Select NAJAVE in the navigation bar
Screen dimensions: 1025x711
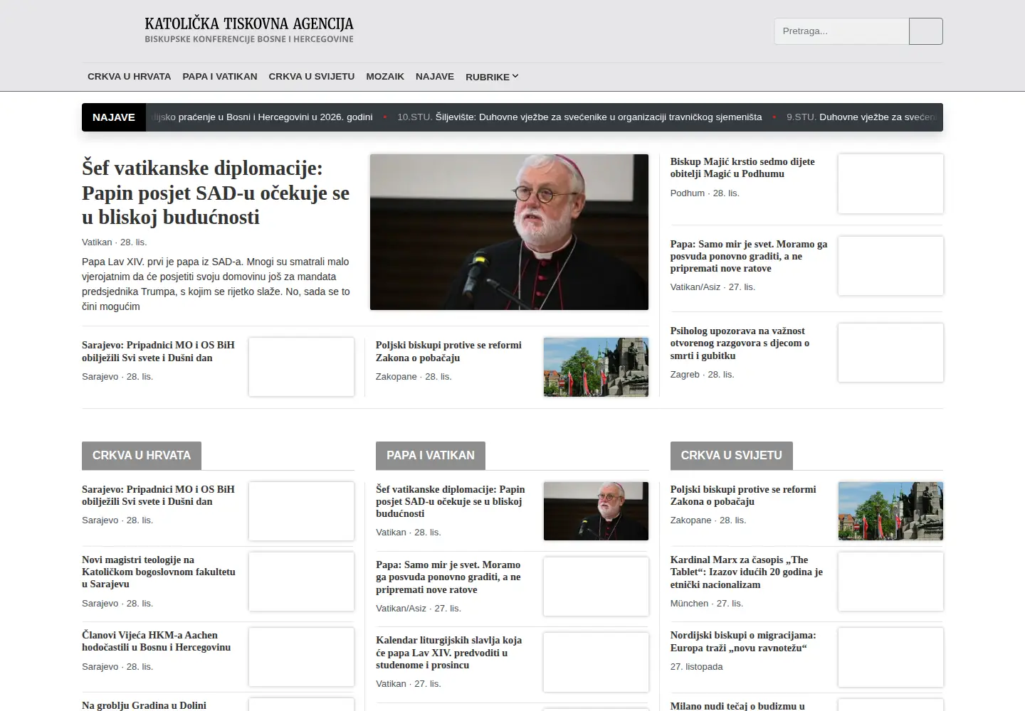tap(435, 76)
